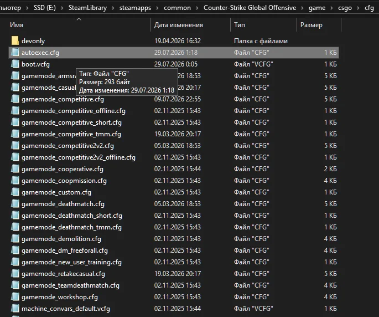379x317 pixels.
Task: Click size 2 КБ of gamemode_cooperative.cfg
Action: coord(330,169)
